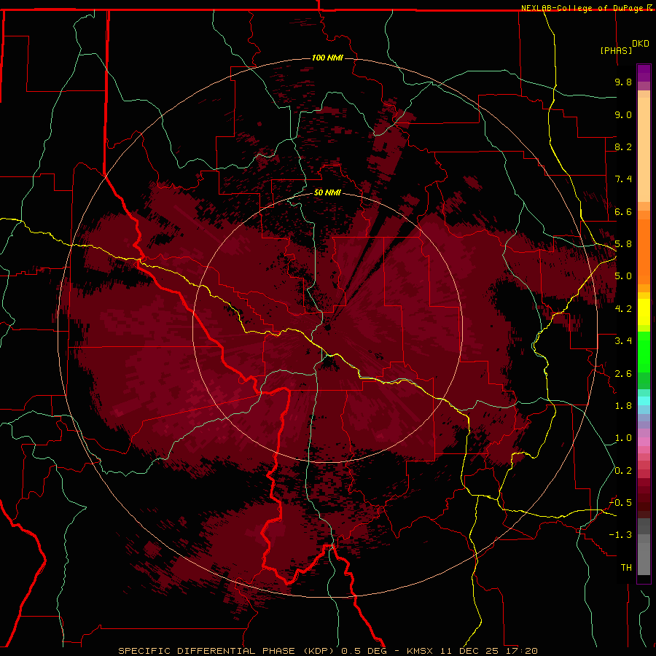Click the 100 NMI range ring label

[x=327, y=58]
